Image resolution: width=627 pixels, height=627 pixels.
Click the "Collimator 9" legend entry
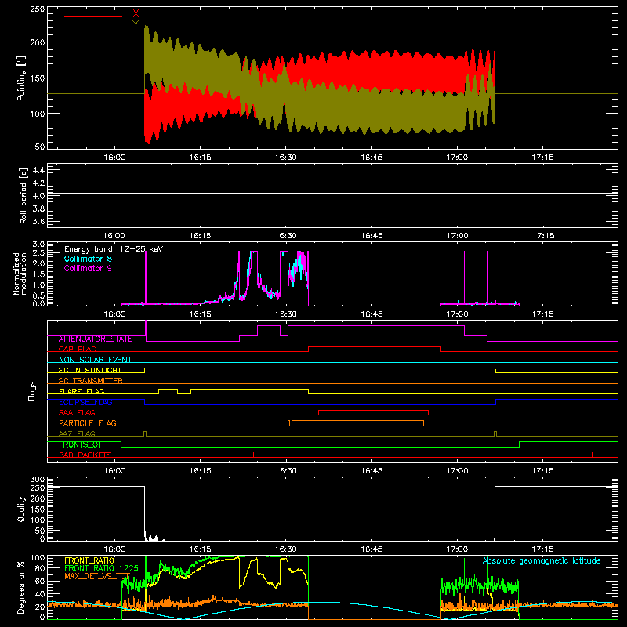[88, 268]
